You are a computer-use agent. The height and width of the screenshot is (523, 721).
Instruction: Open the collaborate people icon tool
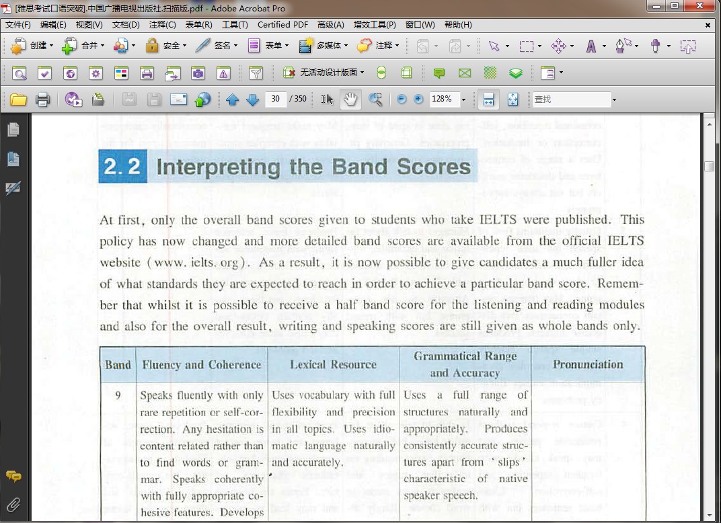[x=120, y=46]
